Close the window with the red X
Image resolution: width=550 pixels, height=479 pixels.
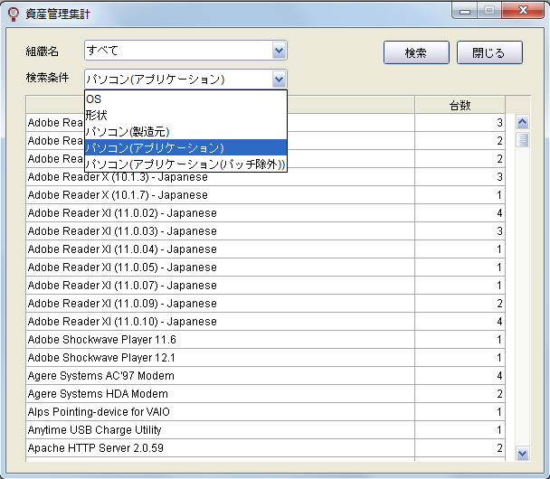pyautogui.click(x=523, y=11)
